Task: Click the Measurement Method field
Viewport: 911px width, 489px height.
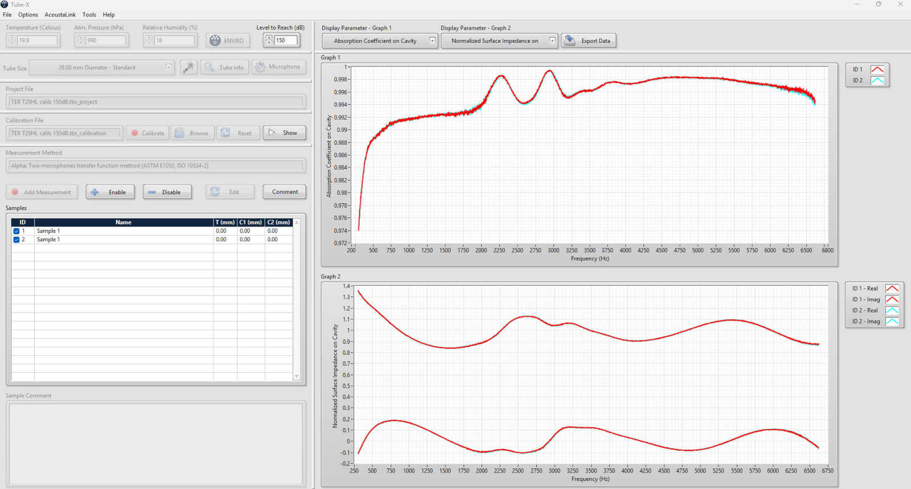Action: [155, 166]
